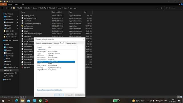Click the Search pc input box
The width and height of the screenshot is (183, 103).
pos(173,8)
